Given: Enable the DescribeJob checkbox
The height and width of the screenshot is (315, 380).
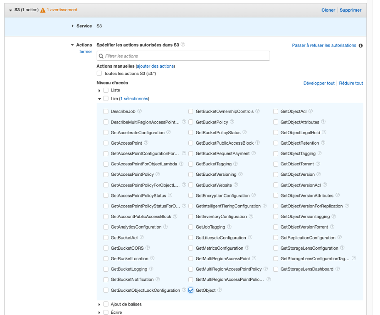Looking at the screenshot, I should click(106, 111).
